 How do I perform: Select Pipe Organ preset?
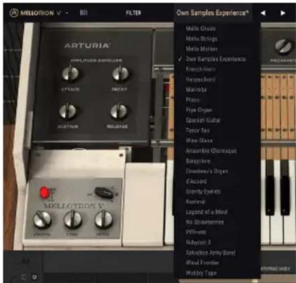click(199, 110)
